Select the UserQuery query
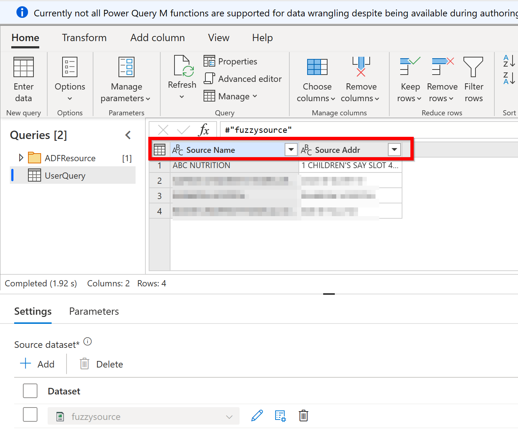 73,175
